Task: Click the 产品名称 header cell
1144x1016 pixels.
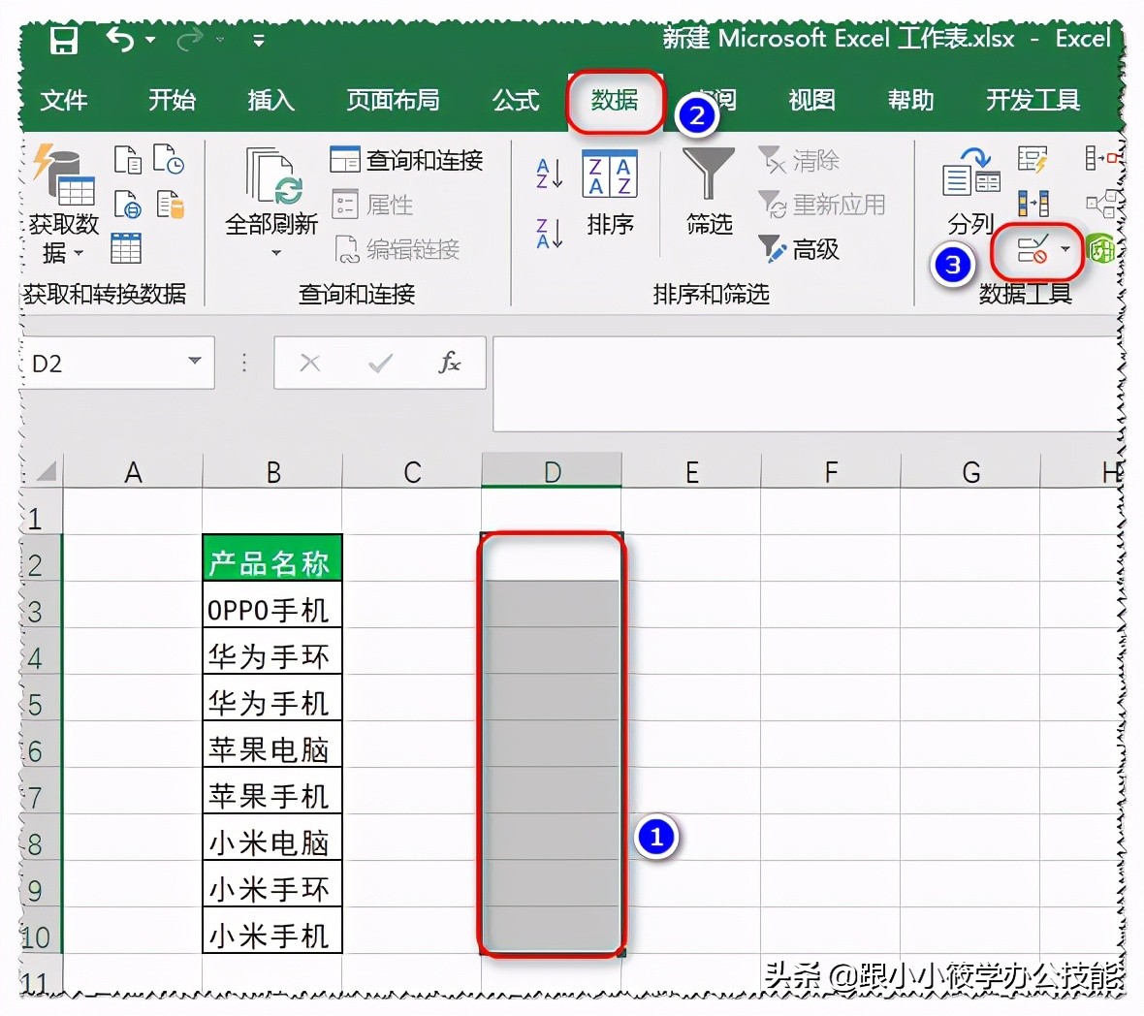Action: coord(272,558)
